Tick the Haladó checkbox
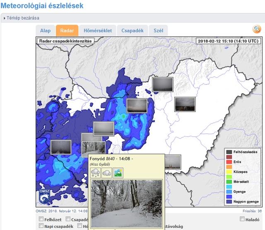Screen dimensions: 265x230 click(242, 219)
